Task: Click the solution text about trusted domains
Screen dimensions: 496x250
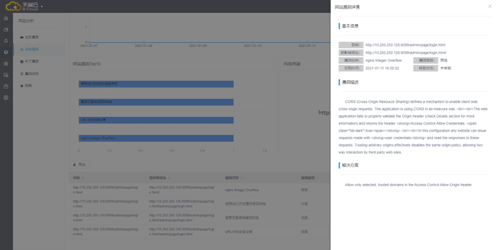Action: (x=408, y=185)
